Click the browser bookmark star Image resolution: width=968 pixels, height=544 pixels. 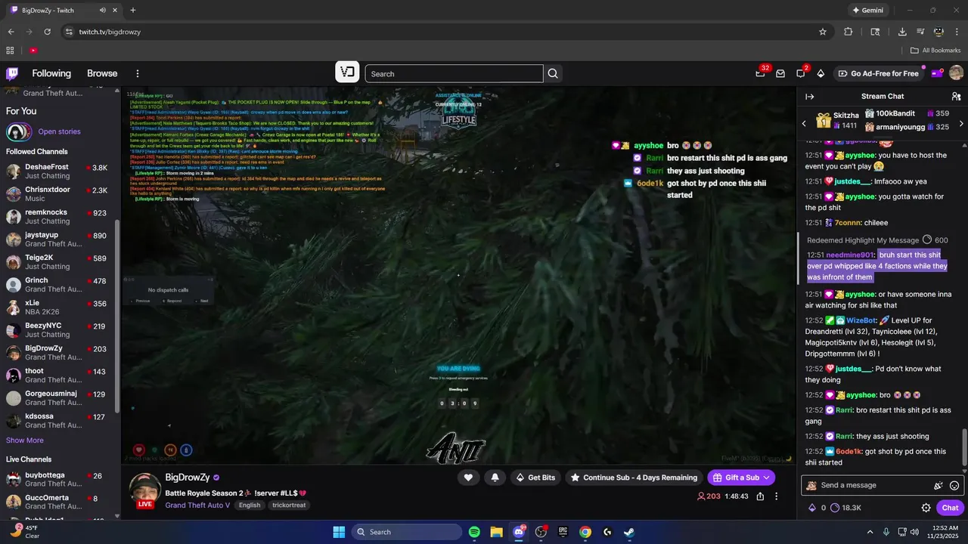[823, 32]
